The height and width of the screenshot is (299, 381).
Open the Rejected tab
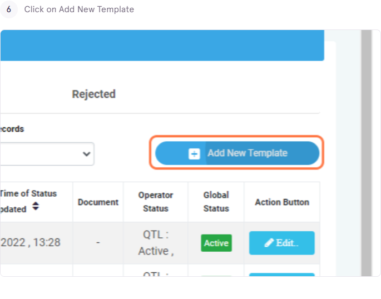coord(94,94)
